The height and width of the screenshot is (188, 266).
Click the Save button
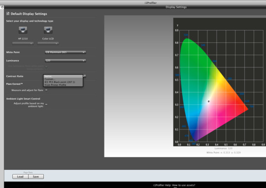pyautogui.click(x=36, y=177)
